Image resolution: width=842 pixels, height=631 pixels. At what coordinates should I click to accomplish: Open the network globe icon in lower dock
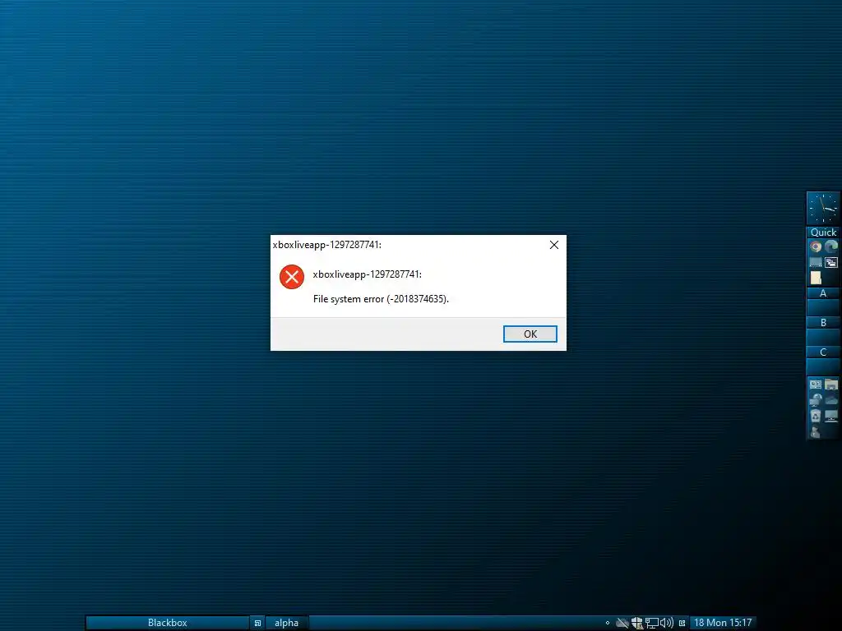pyautogui.click(x=816, y=400)
